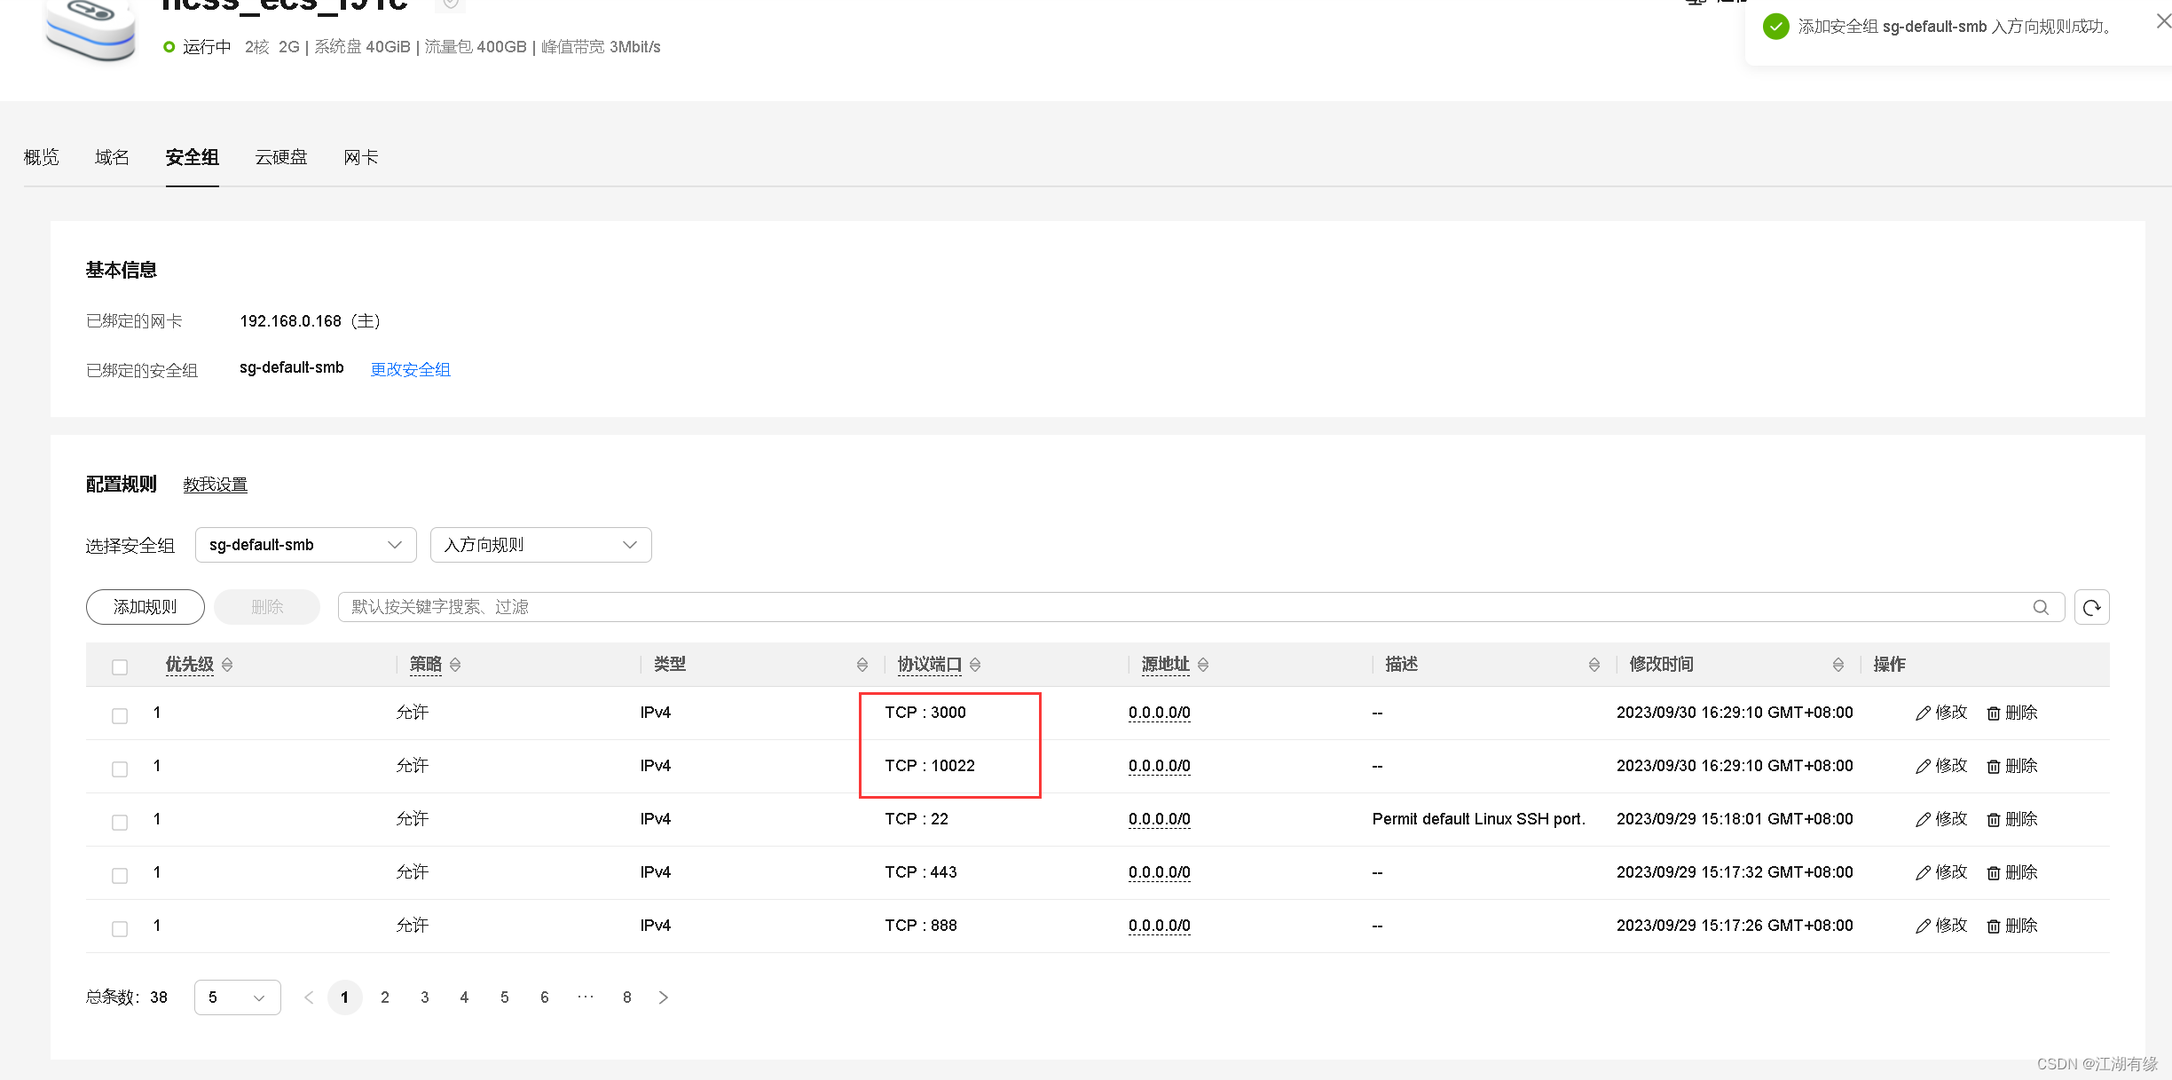Click 'Permit default Linux SSH port.' description
The image size is (2172, 1080).
[1478, 819]
